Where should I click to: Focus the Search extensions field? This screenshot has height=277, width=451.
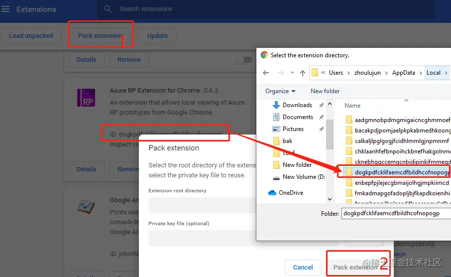pos(266,9)
